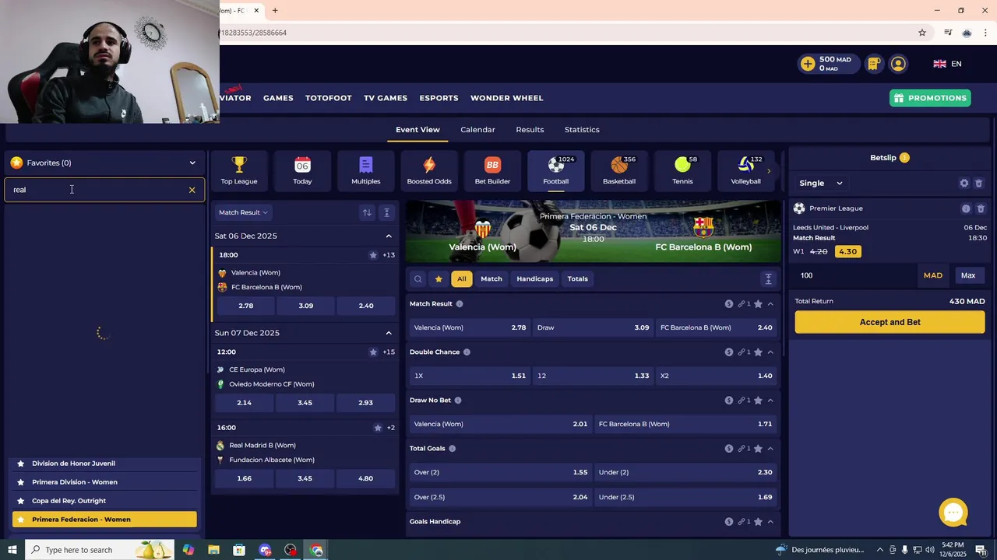Select the Basketball sport icon
This screenshot has width=997, height=560.
[x=619, y=170]
